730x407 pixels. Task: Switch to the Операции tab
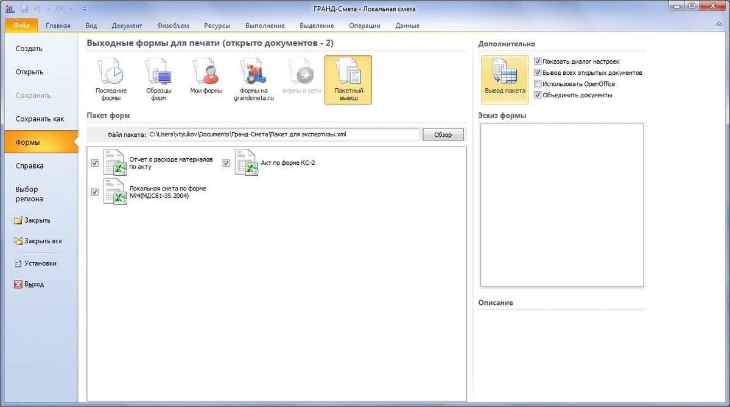pos(365,26)
